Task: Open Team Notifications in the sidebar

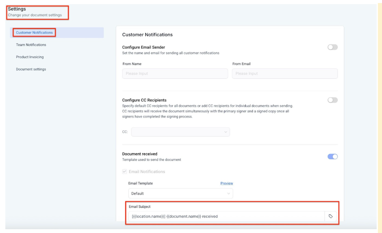Action: click(31, 45)
